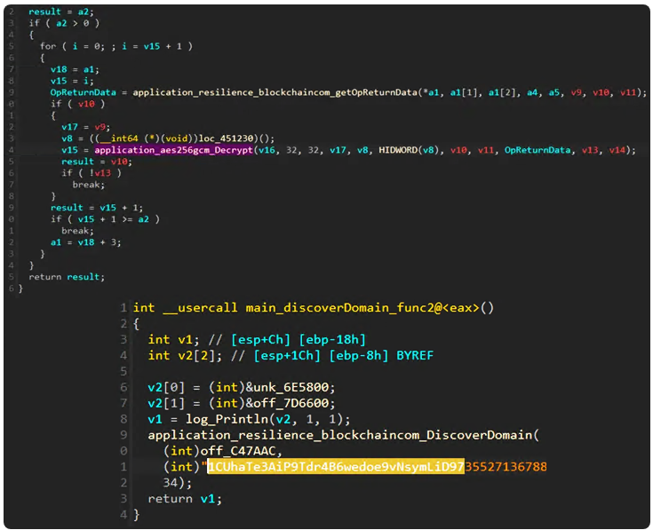This screenshot has height=530, width=653.
Task: Click the 'return result;' statement
Action: 67,277
